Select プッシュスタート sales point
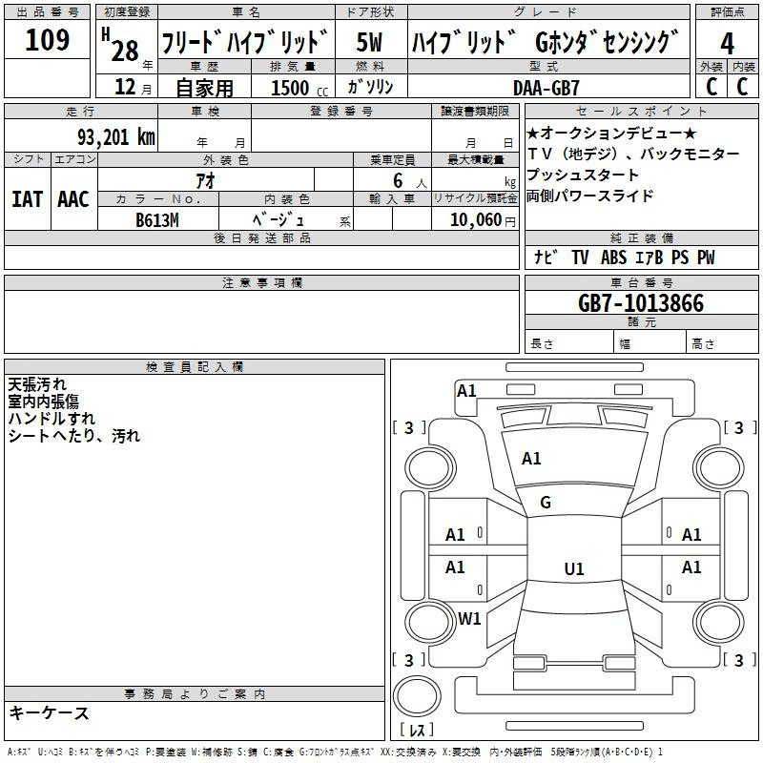The width and height of the screenshot is (763, 763). tap(583, 175)
